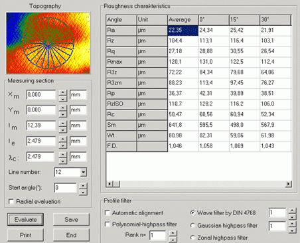Click the Xm input field
Viewport: 300px width, 243px height.
[41, 95]
